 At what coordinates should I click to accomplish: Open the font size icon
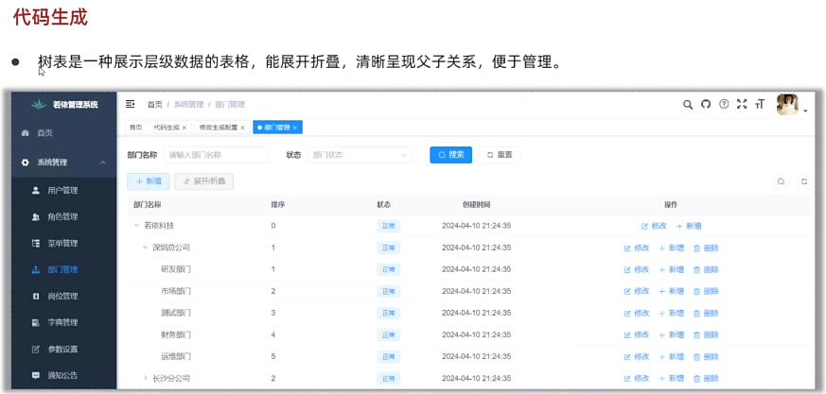pos(759,104)
